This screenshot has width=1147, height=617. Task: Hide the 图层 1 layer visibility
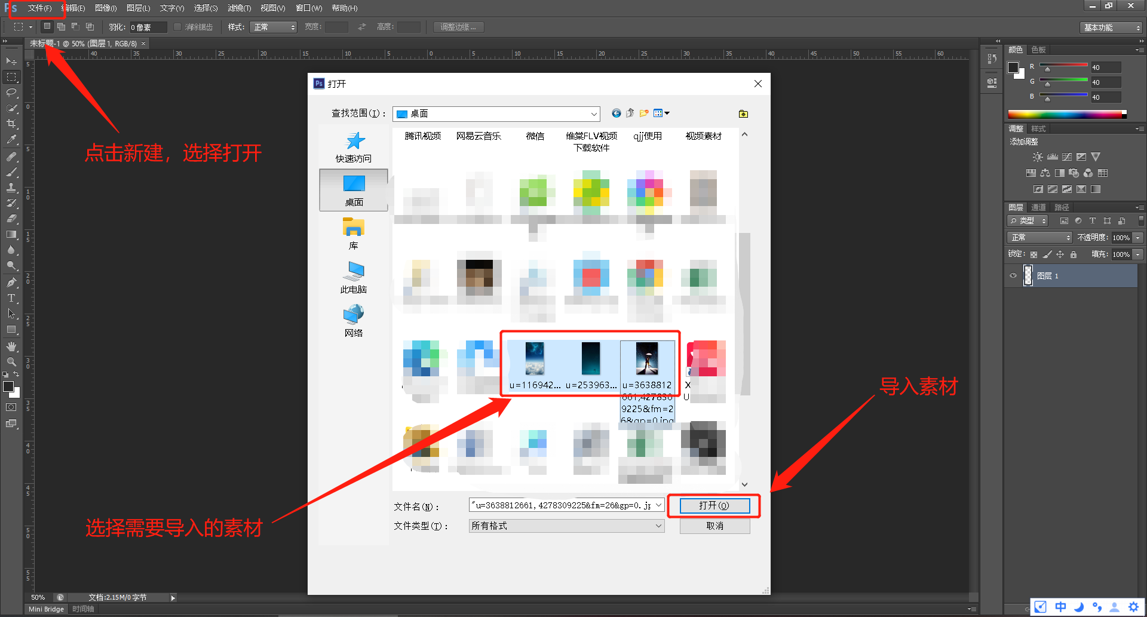tap(1013, 275)
